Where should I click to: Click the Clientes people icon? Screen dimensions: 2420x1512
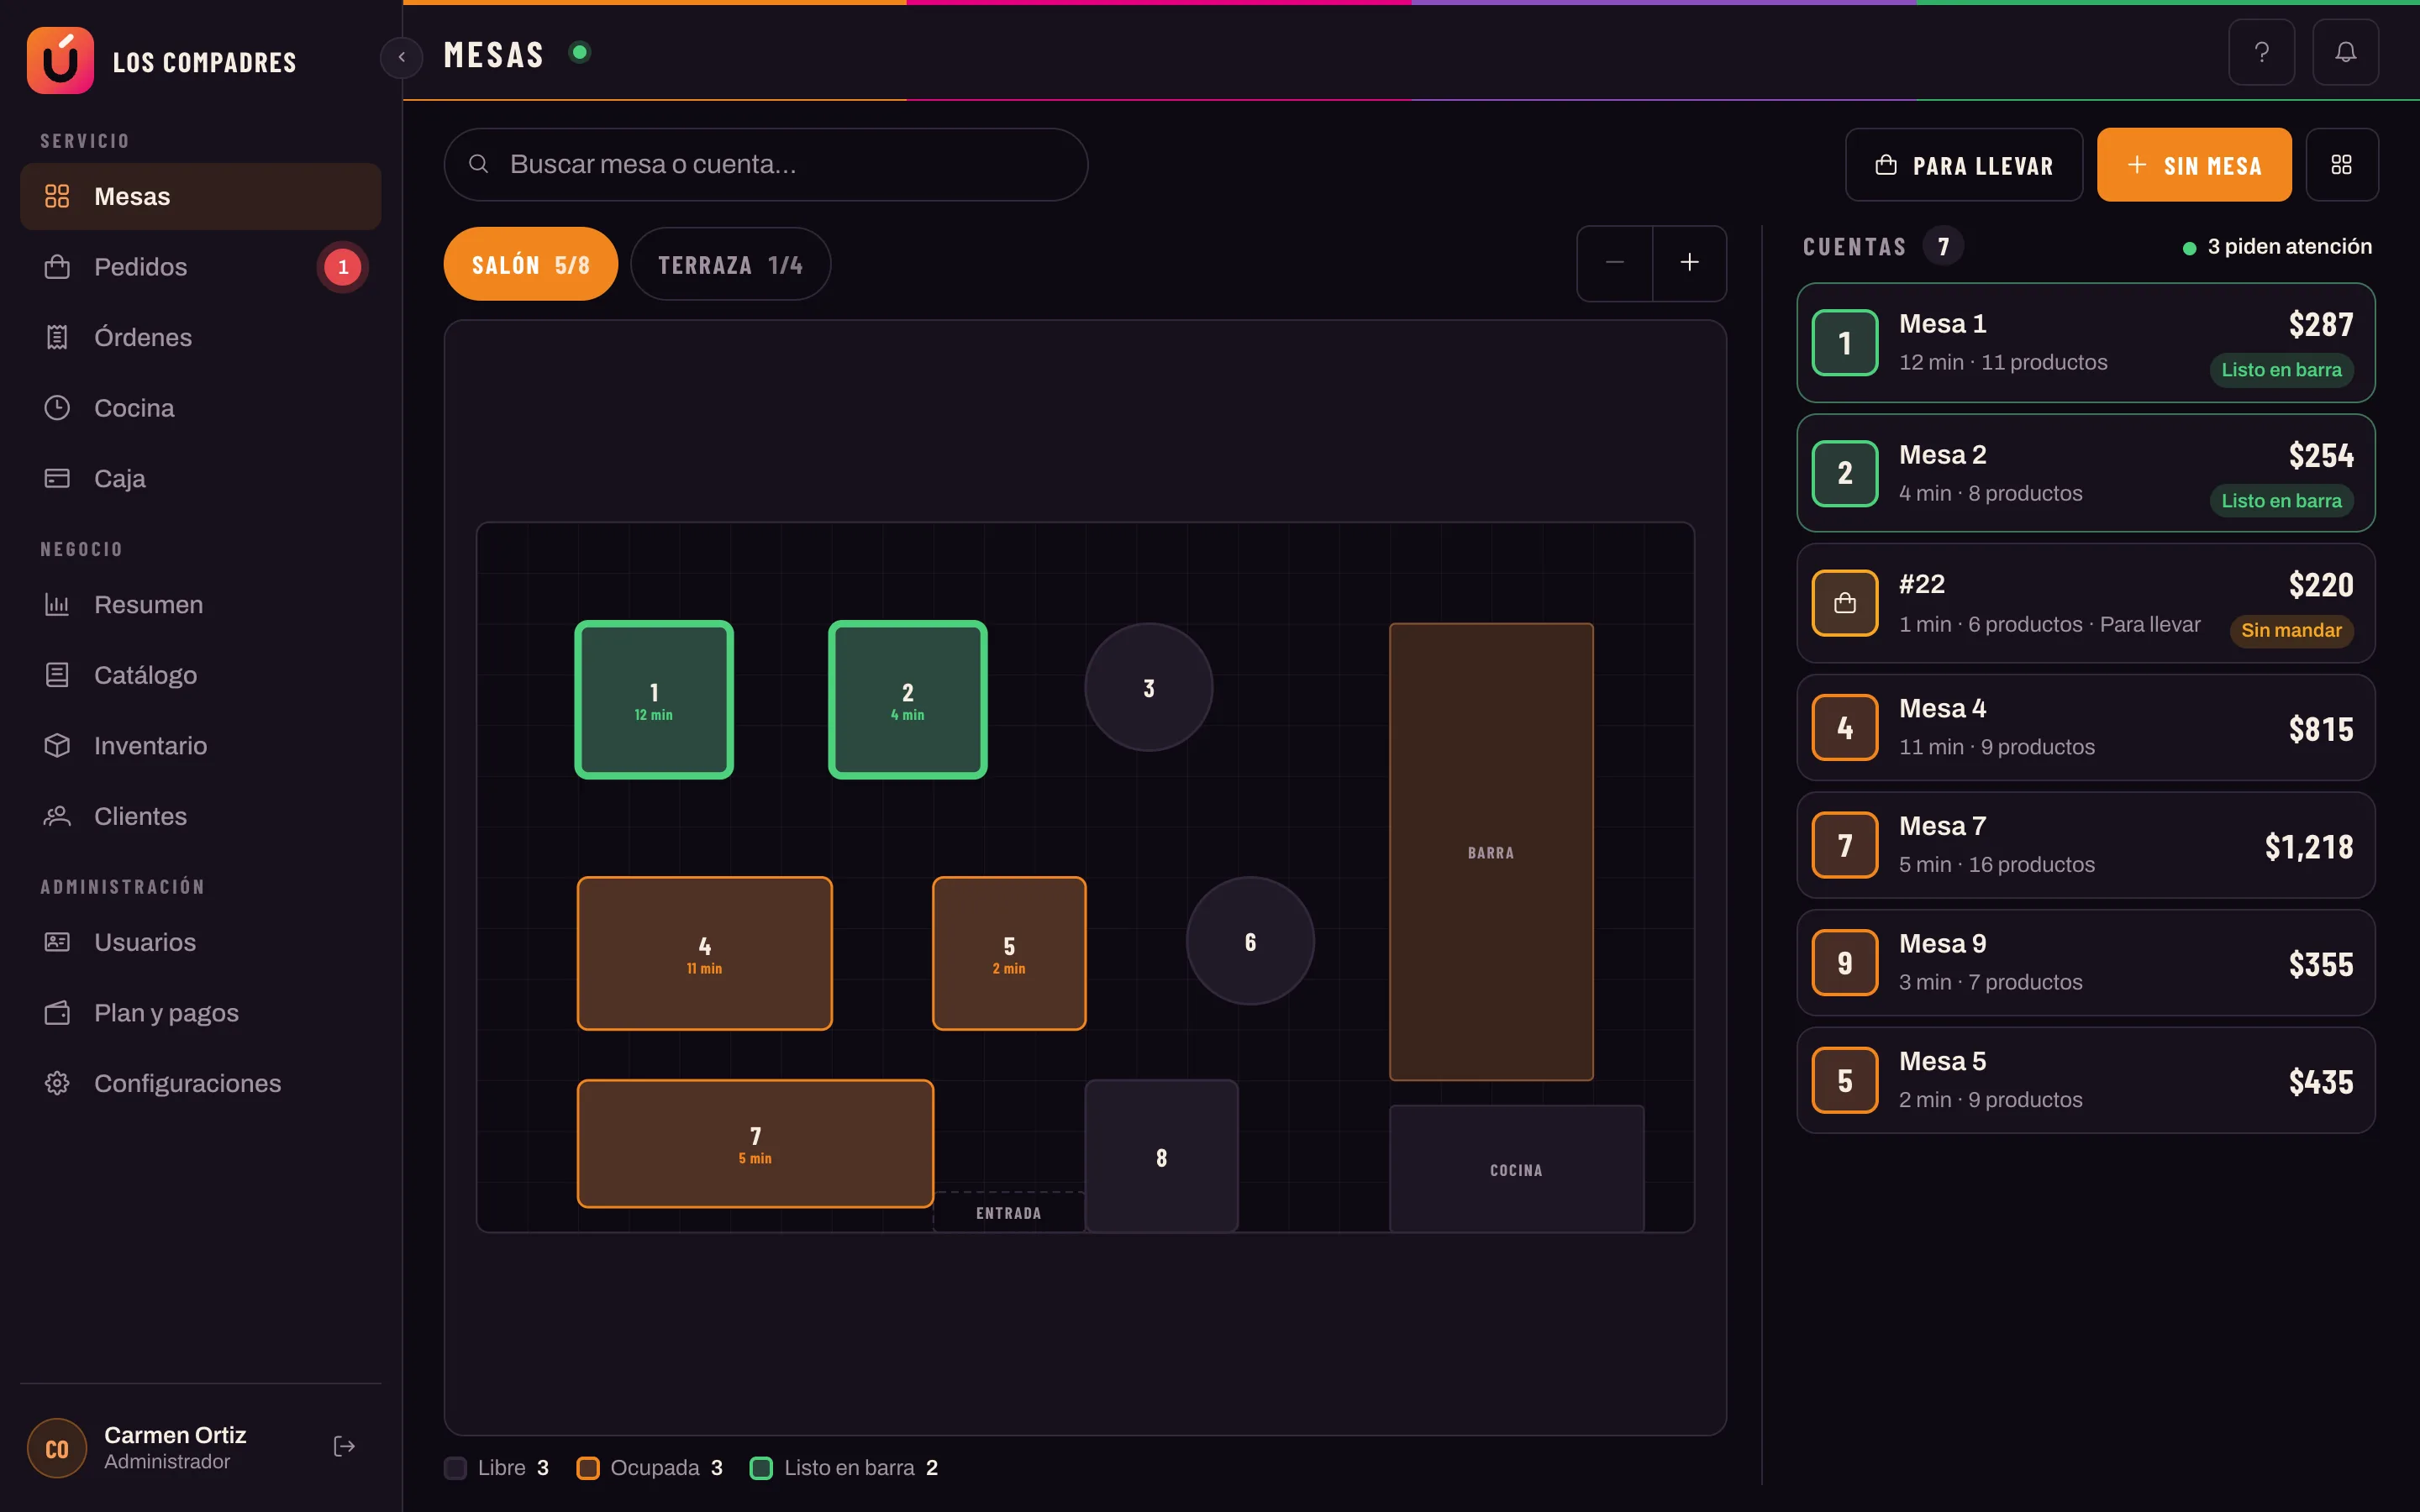pos(57,816)
